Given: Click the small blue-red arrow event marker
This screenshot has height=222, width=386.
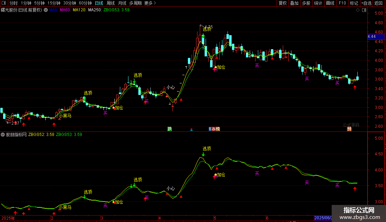Looking at the screenshot, I should (x=191, y=129).
